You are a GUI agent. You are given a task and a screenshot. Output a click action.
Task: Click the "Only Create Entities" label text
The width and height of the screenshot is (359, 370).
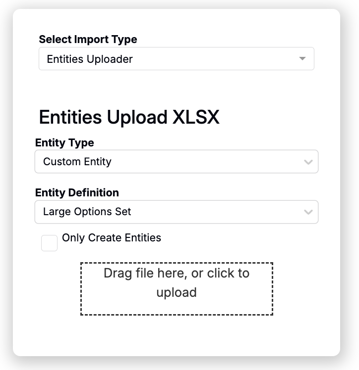111,237
